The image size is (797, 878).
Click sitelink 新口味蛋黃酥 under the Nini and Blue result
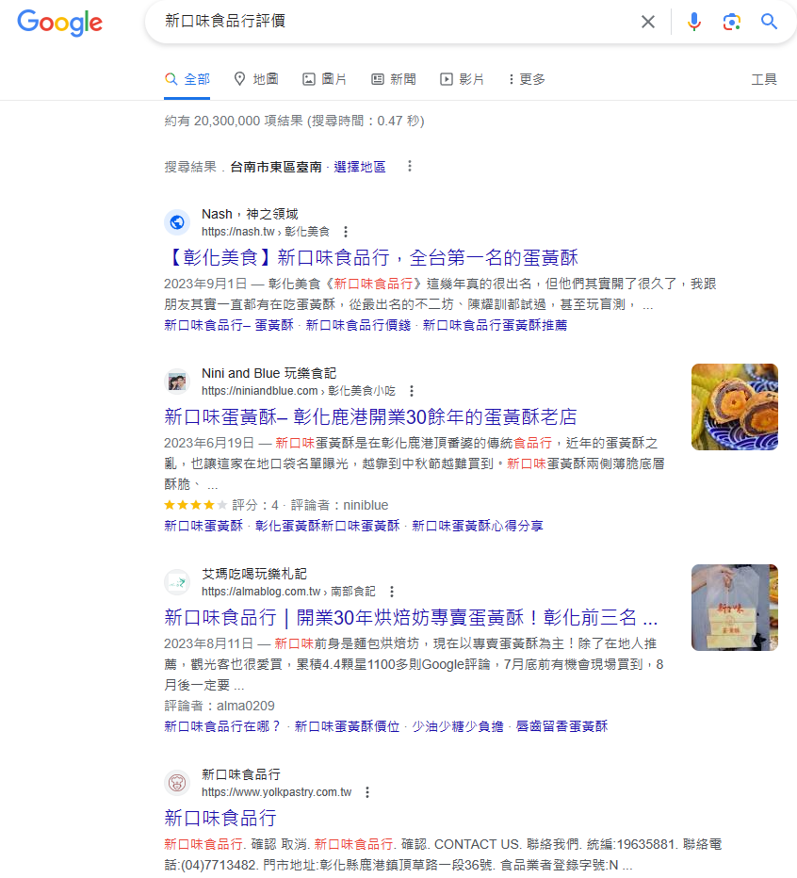click(203, 526)
